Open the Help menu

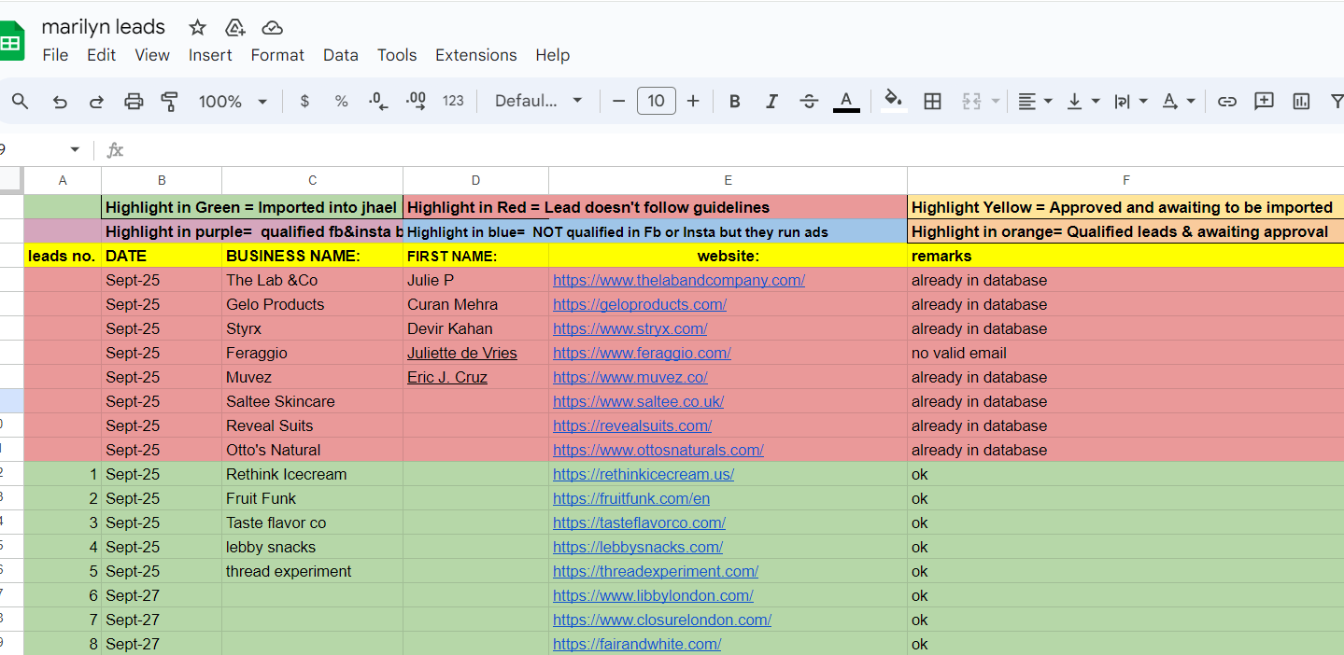coord(553,55)
